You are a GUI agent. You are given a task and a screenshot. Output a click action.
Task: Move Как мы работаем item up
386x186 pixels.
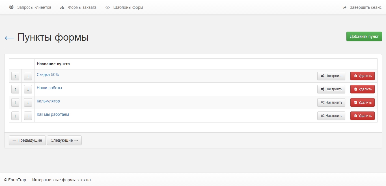[x=15, y=116]
